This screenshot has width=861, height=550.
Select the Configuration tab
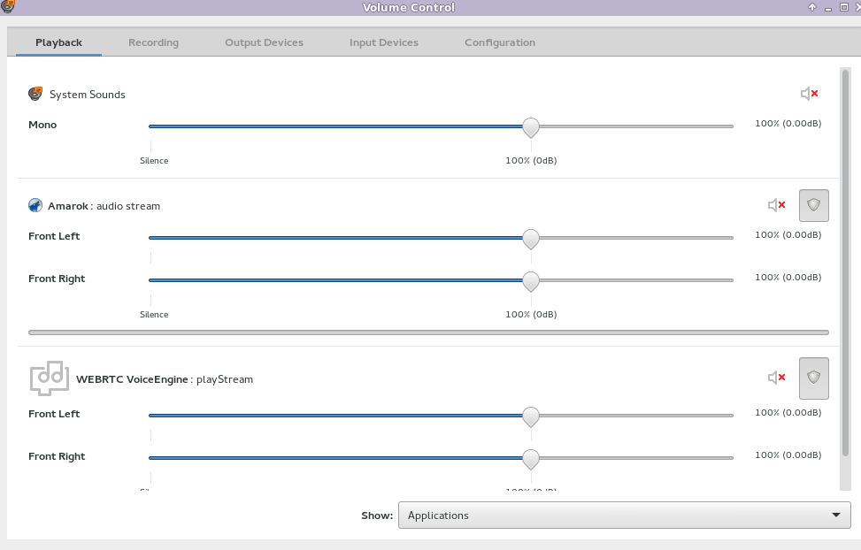point(499,42)
